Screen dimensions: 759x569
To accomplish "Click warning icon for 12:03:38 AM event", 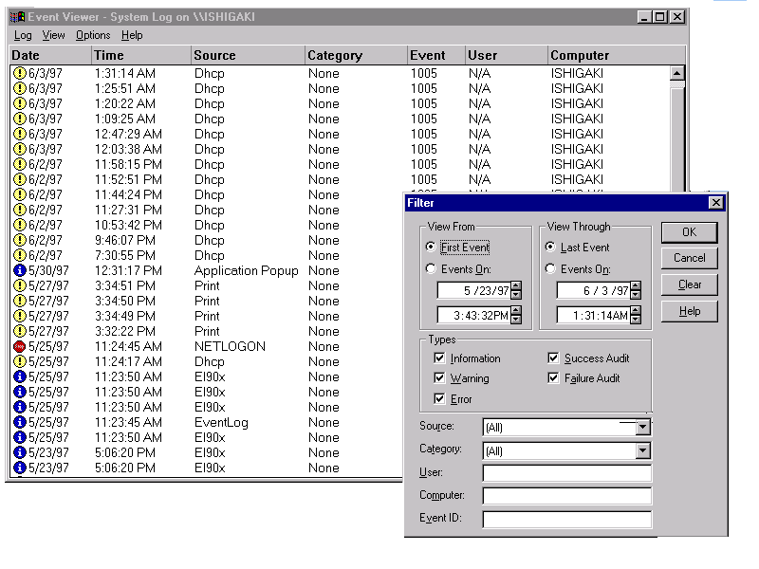I will (19, 149).
